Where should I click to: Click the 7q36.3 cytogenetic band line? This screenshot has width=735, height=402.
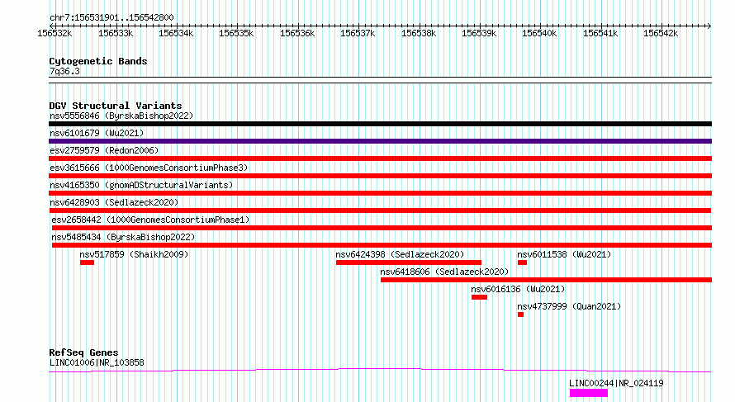pos(380,80)
